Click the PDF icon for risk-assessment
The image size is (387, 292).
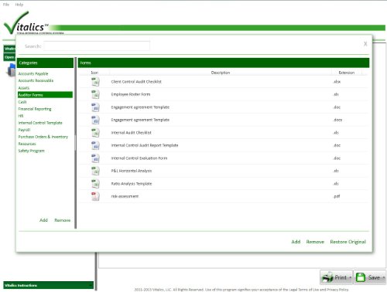click(95, 196)
